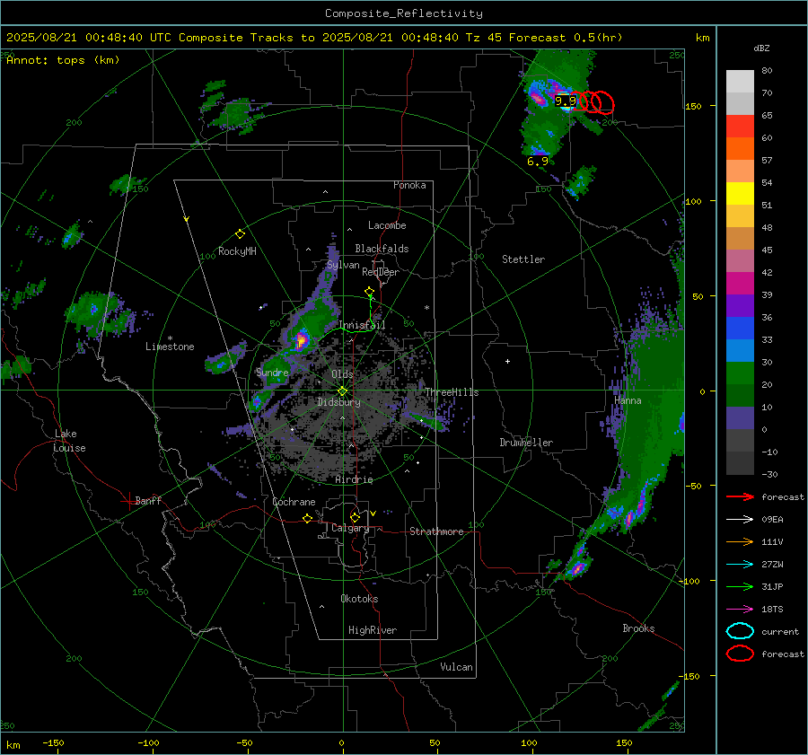Click the white 09EA arrow in legend
Viewport: 808px width, 755px height.
coord(740,519)
